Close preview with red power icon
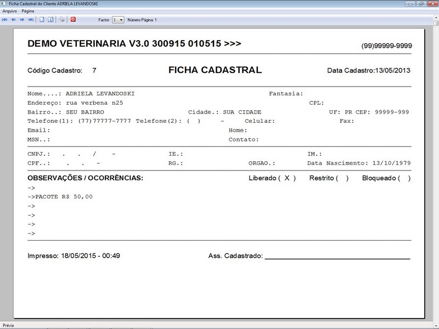This screenshot has width=439, height=329. pos(73,20)
